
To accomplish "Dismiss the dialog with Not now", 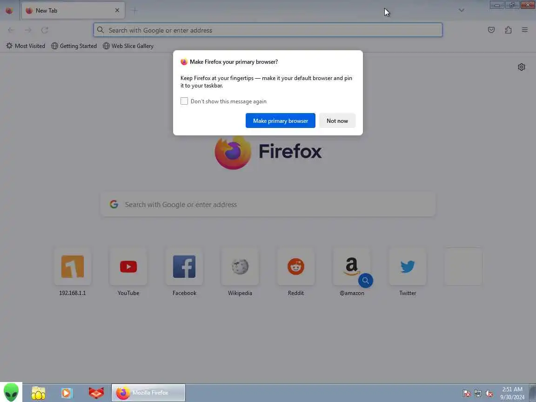I will coord(337,121).
